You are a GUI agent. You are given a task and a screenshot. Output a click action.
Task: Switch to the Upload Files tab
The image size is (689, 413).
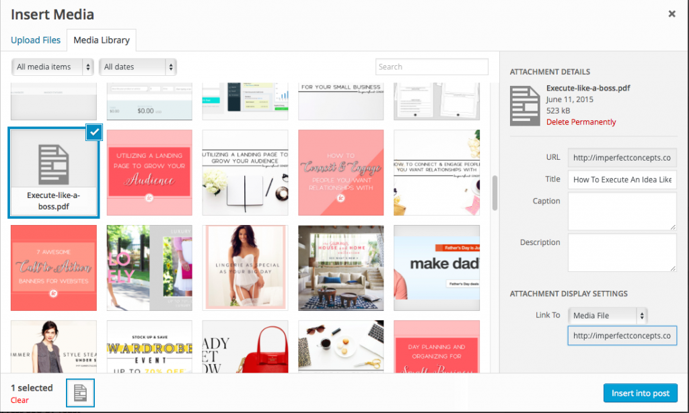tap(36, 40)
